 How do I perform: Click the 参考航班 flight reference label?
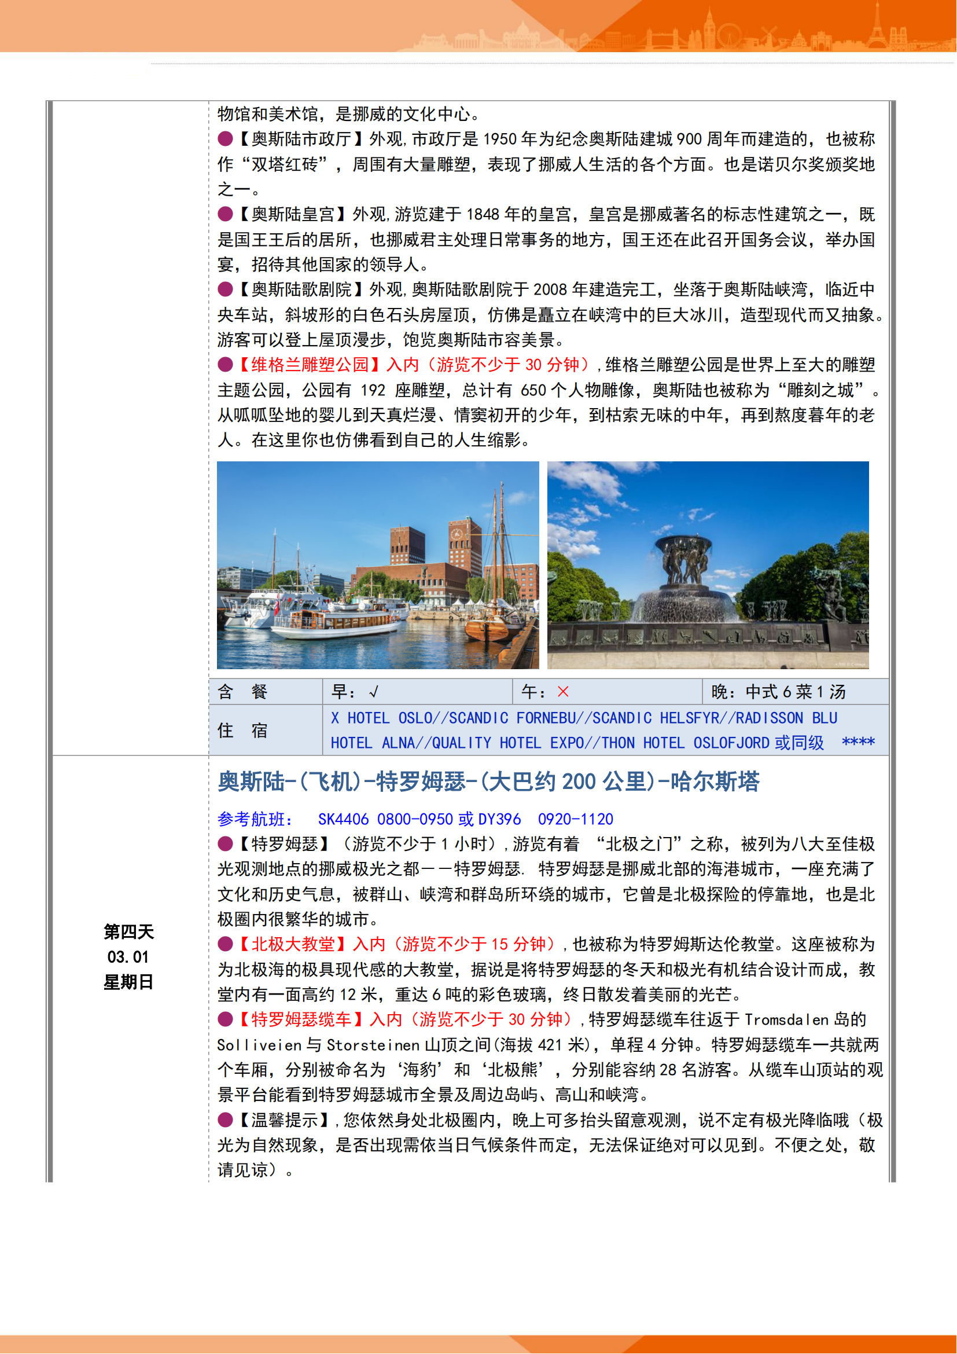[255, 819]
